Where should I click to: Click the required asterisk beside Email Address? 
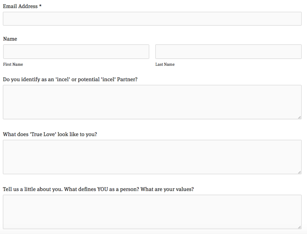click(x=40, y=6)
